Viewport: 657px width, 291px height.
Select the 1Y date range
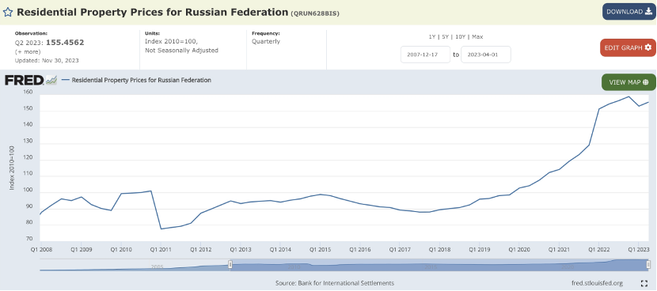tap(432, 37)
